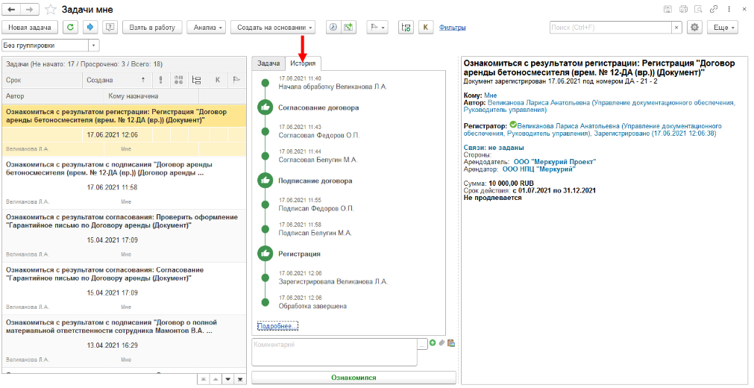This screenshot has width=754, height=388.
Task: Select task Согласование Гарантийное письмо по Договору аренды
Action: click(124, 288)
